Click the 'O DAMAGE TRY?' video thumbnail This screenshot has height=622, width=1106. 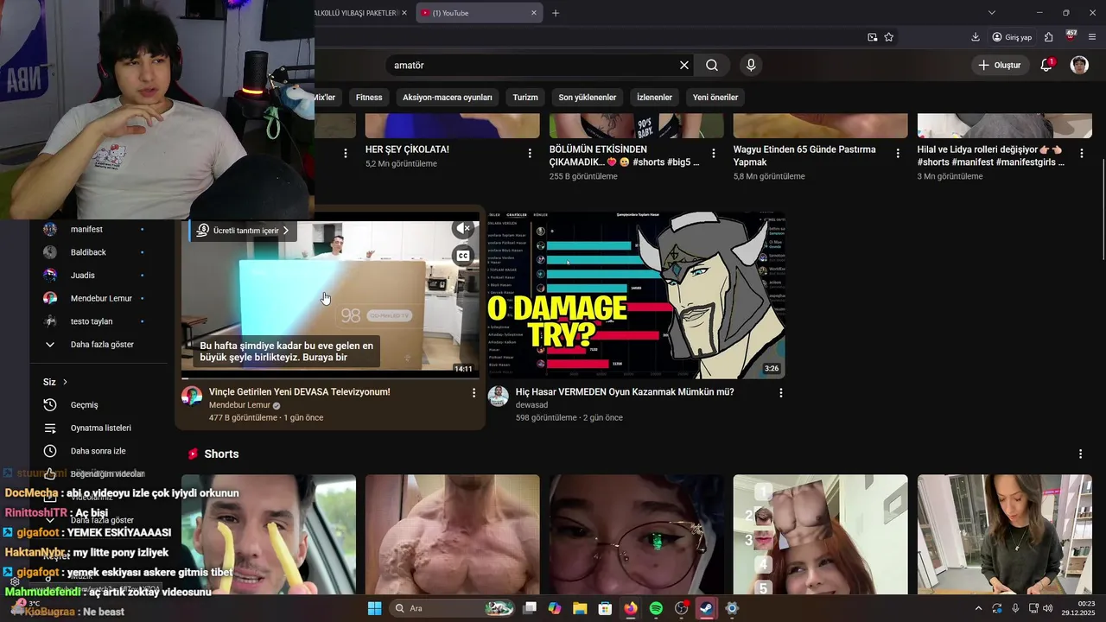coord(637,295)
